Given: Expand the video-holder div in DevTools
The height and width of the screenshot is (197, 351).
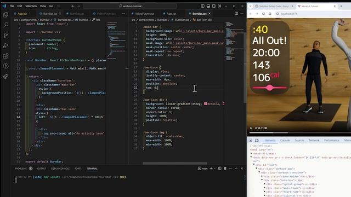Looking at the screenshot, I should click(262, 176).
